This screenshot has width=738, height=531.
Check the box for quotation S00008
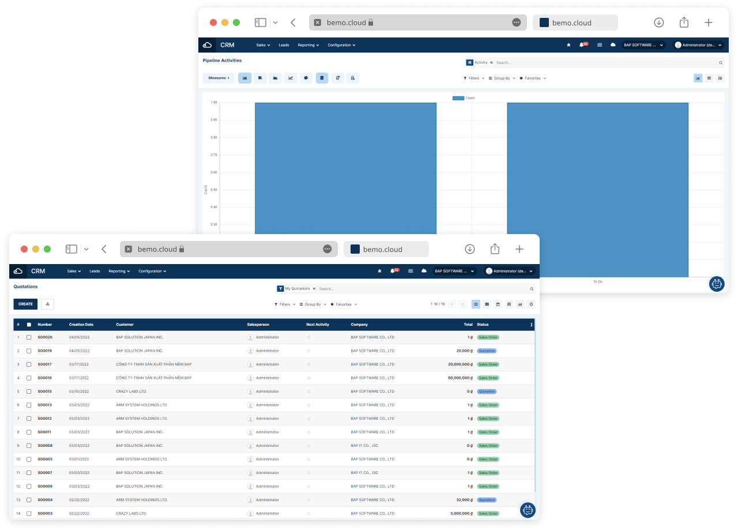tap(29, 446)
